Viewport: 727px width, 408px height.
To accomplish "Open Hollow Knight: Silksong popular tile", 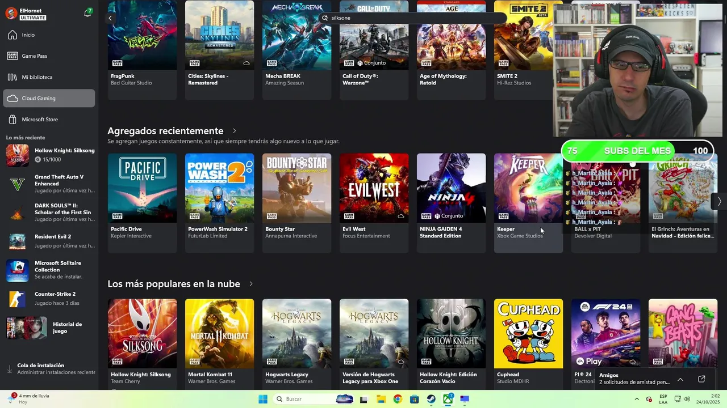I will 142,344.
